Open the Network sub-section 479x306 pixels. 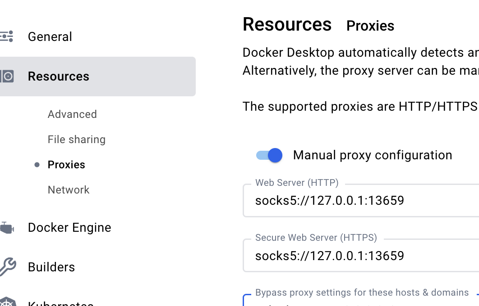pos(69,190)
